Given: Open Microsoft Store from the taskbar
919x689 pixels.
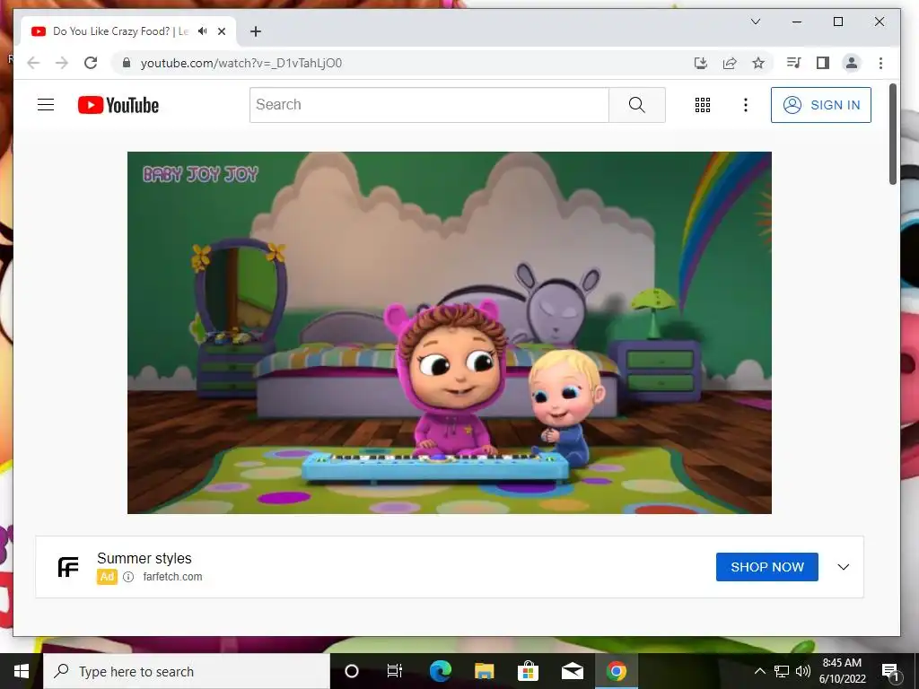Looking at the screenshot, I should pos(528,671).
